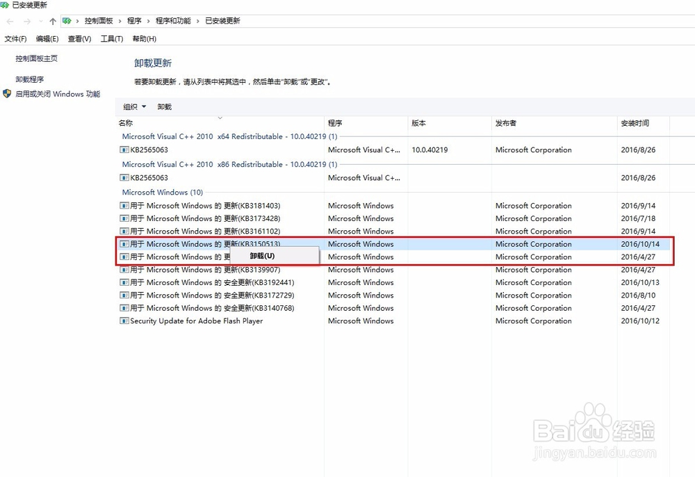Click icon of Adobe Flash Player security update

(x=124, y=321)
